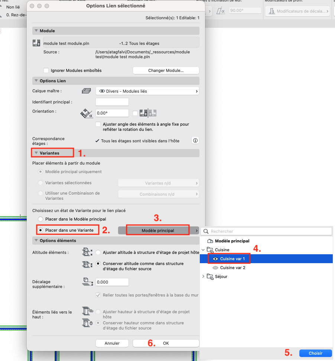Toggle the mirror checkbox next to orientation field

(135, 113)
